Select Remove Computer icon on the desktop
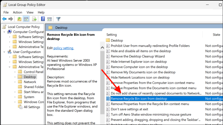223x125 pixels. [x=139, y=67]
